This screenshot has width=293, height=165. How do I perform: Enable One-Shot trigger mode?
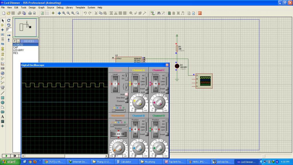point(126,98)
